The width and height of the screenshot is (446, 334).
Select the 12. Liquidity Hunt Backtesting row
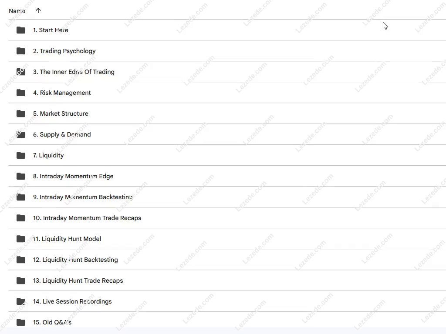pyautogui.click(x=75, y=260)
